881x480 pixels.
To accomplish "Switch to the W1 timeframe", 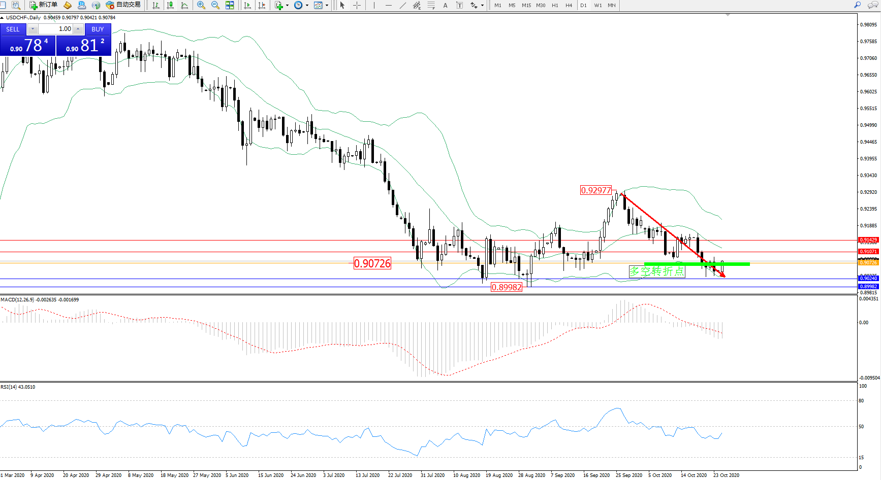I will click(598, 5).
